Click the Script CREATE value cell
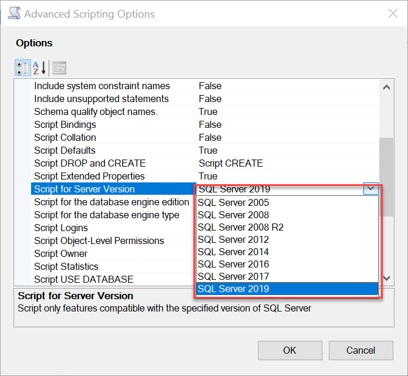Viewport: 408px width, 376px height. click(x=288, y=163)
